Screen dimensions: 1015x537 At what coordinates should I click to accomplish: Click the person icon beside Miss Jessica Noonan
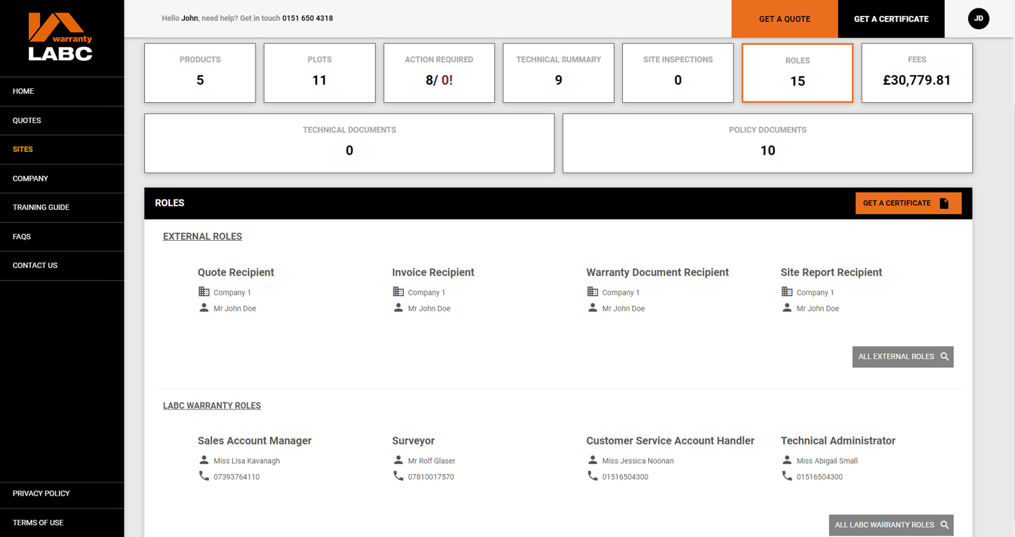click(592, 460)
